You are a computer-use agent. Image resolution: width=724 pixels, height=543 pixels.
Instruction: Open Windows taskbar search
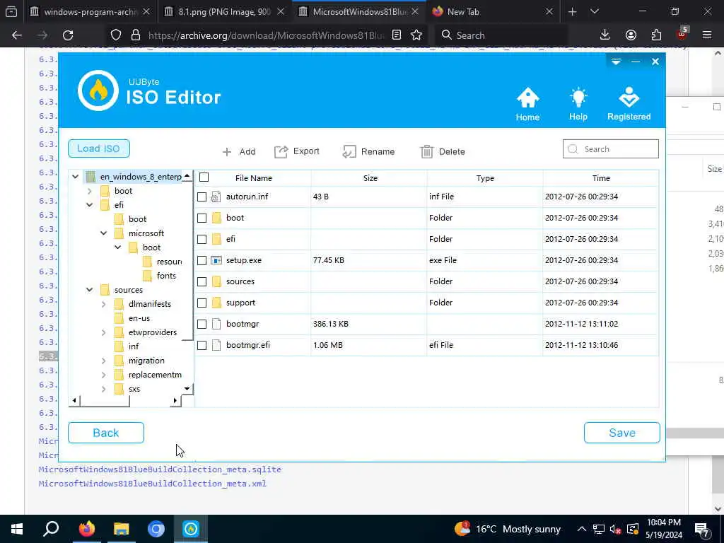(x=51, y=529)
